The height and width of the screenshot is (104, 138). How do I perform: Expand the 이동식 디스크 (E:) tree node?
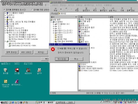tap(54, 31)
